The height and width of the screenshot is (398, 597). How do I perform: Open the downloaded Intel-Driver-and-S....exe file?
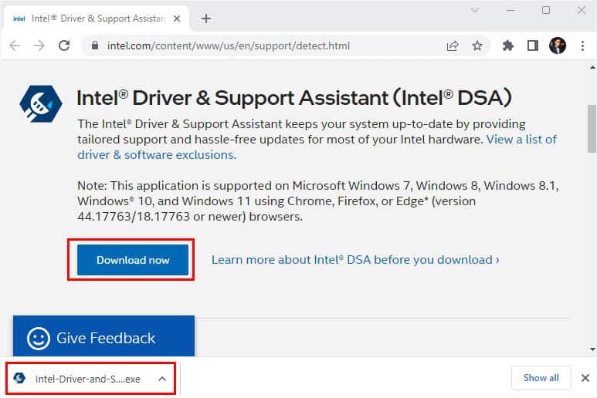click(x=87, y=379)
